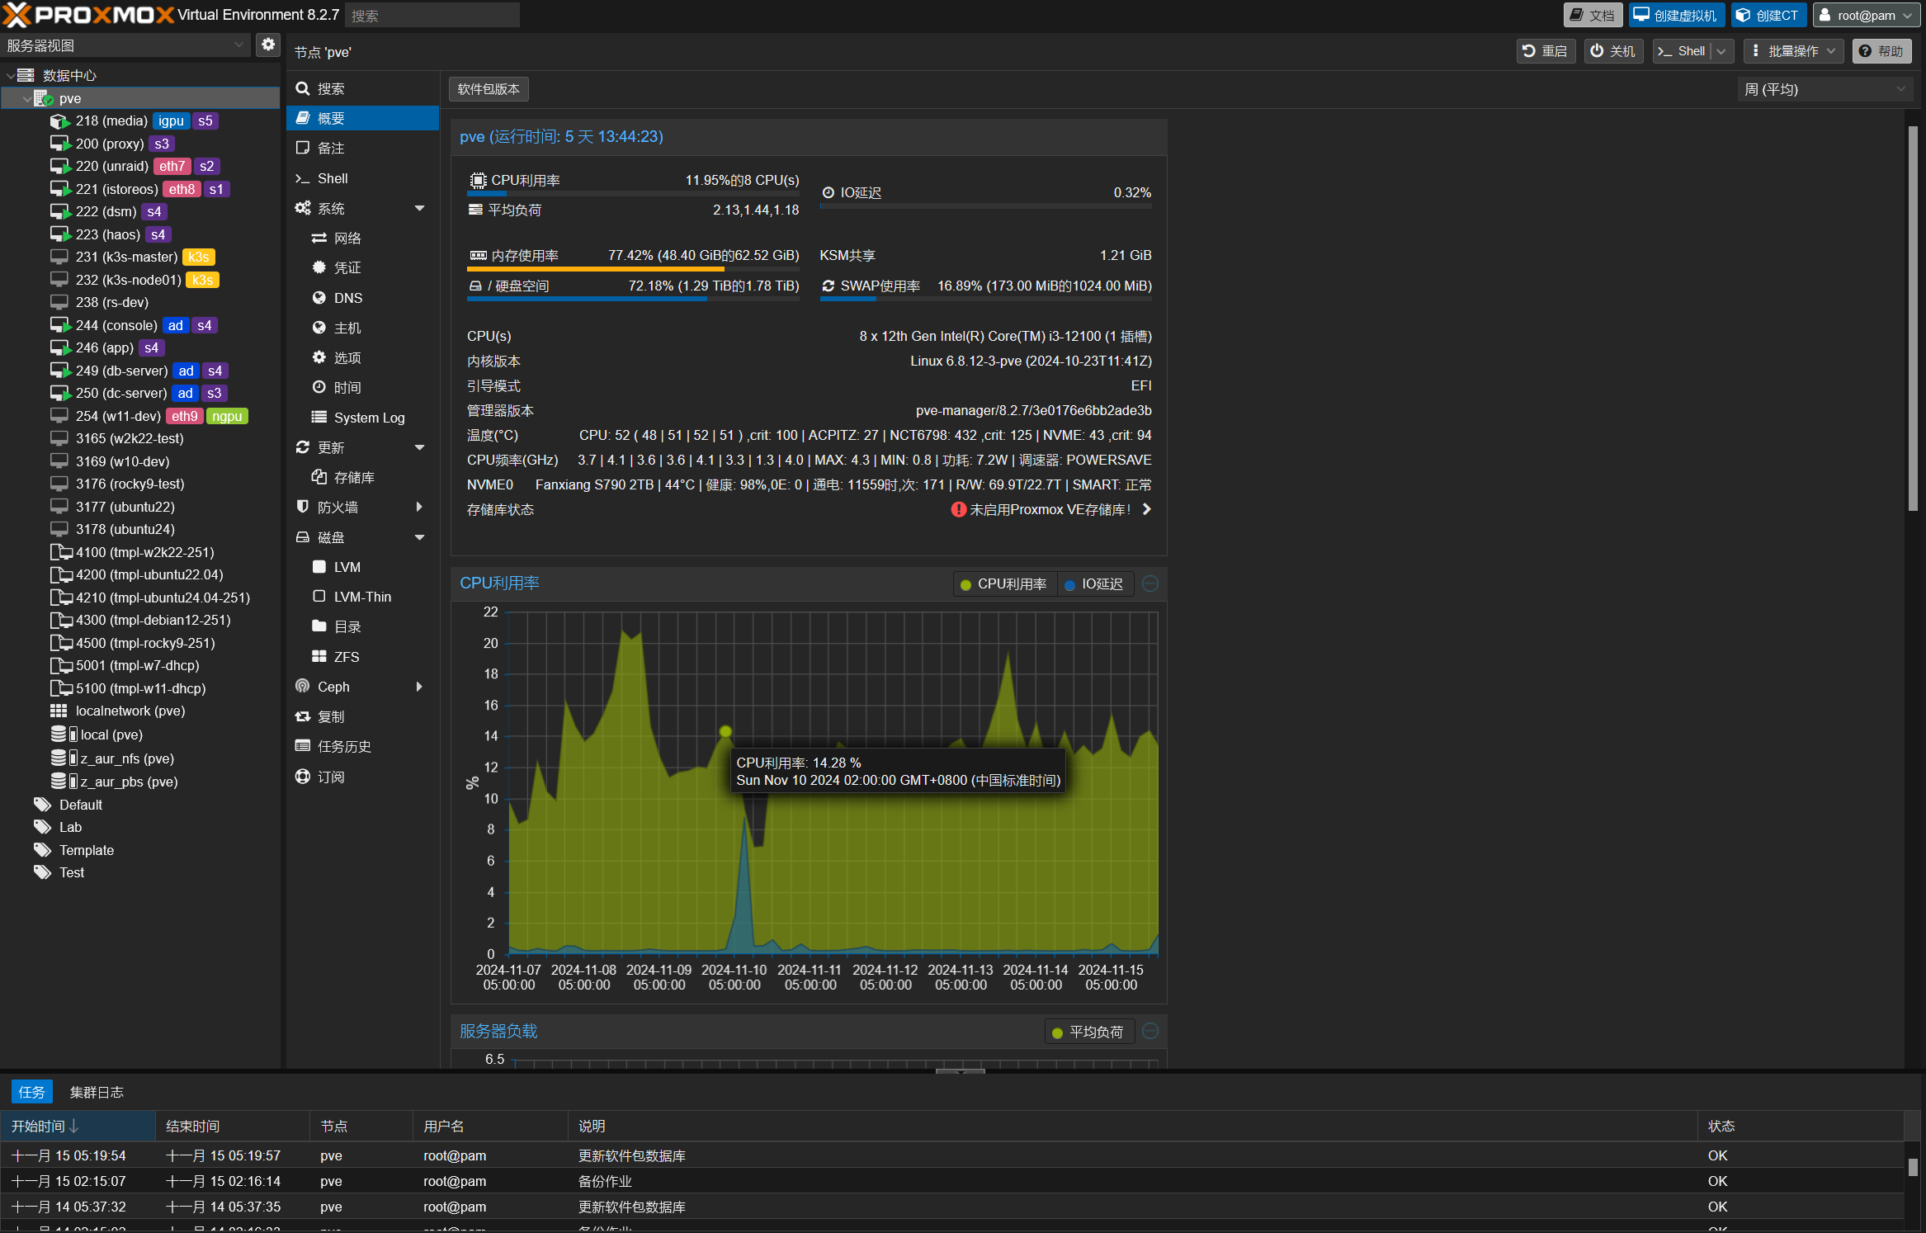Viewport: 1926px width, 1233px height.
Task: Collapse the 系统 submenu arrow
Action: tap(419, 208)
